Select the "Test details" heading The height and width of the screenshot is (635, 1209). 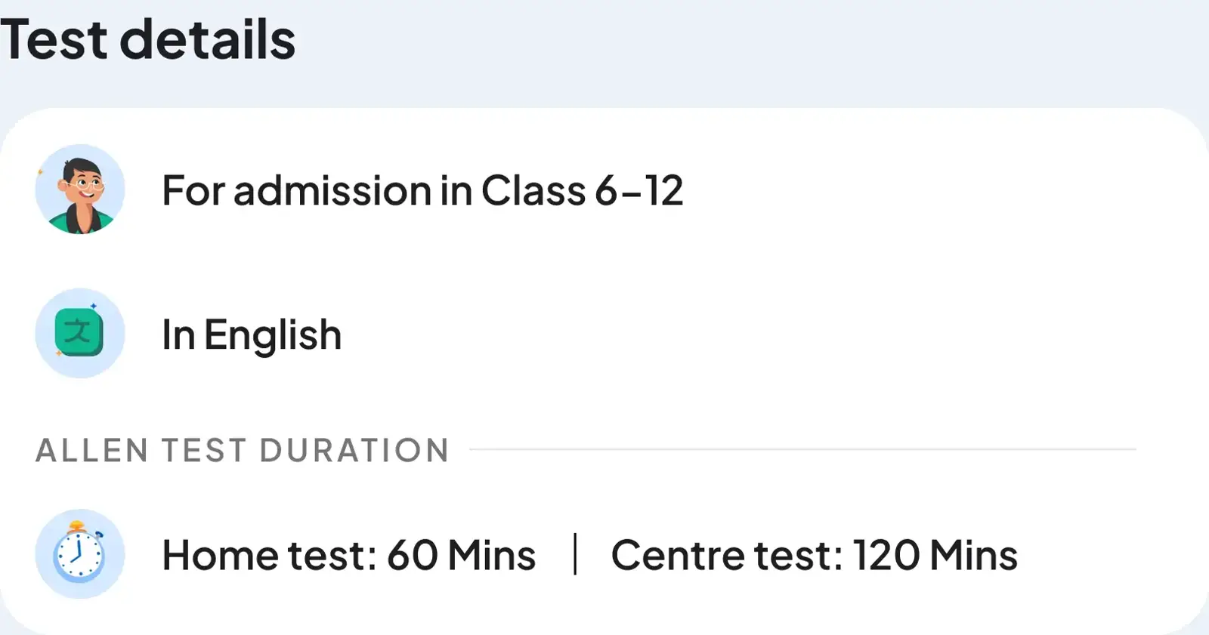coord(148,39)
